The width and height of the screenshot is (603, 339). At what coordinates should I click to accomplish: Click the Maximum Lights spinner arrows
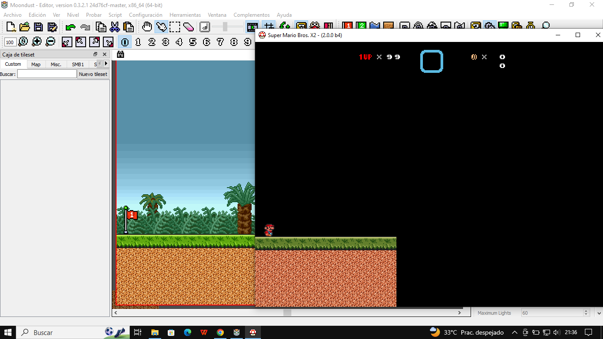coord(586,313)
